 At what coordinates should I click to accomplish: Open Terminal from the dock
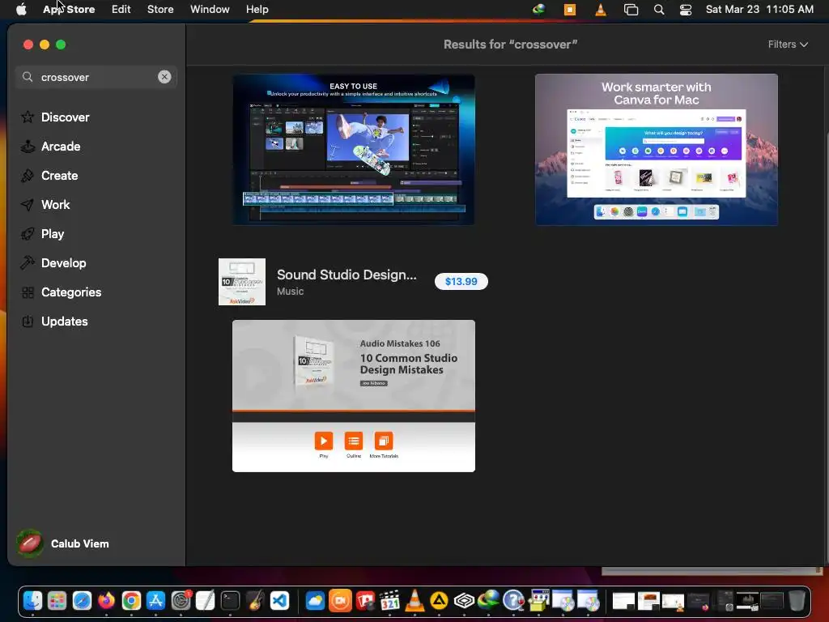[x=230, y=601]
